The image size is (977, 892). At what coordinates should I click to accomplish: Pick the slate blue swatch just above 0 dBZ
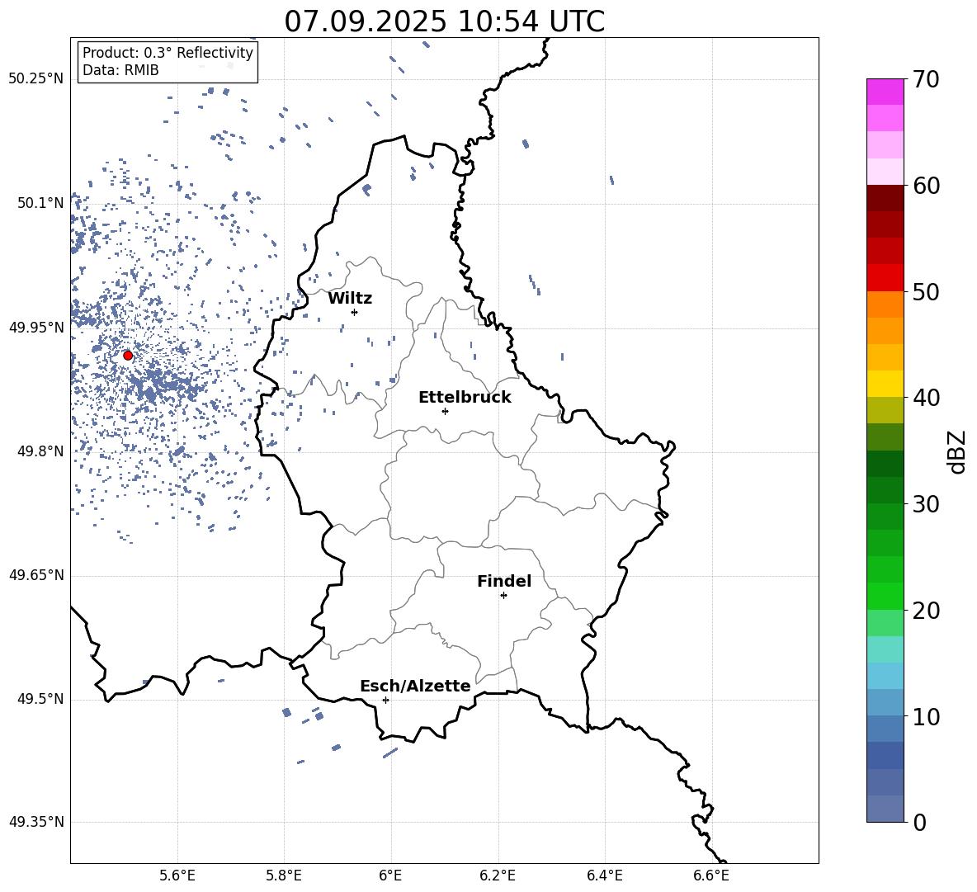(885, 809)
